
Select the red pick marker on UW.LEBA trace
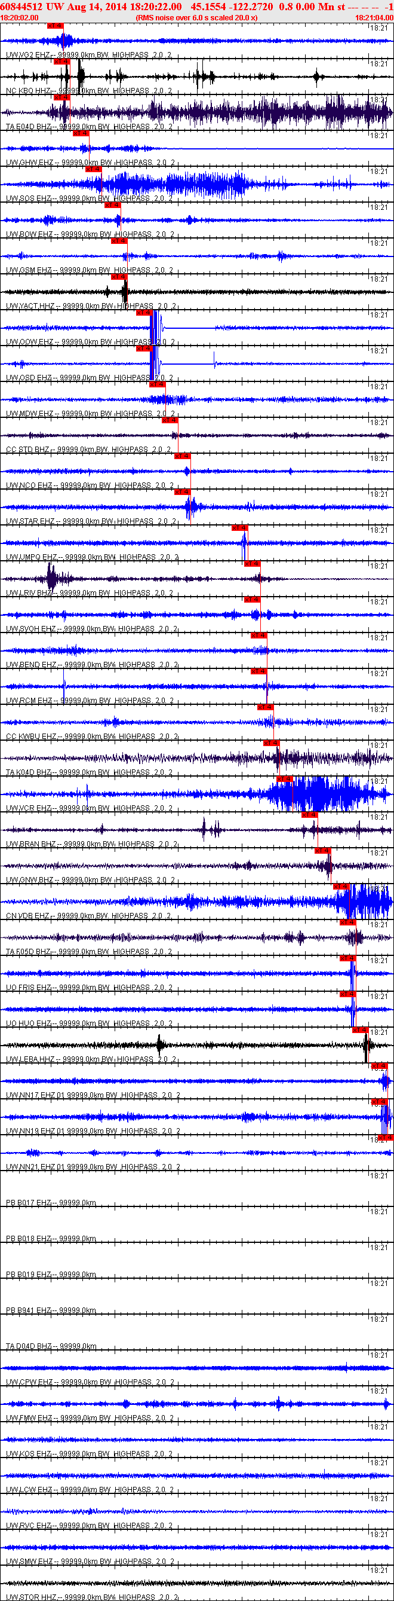pos(361,1031)
